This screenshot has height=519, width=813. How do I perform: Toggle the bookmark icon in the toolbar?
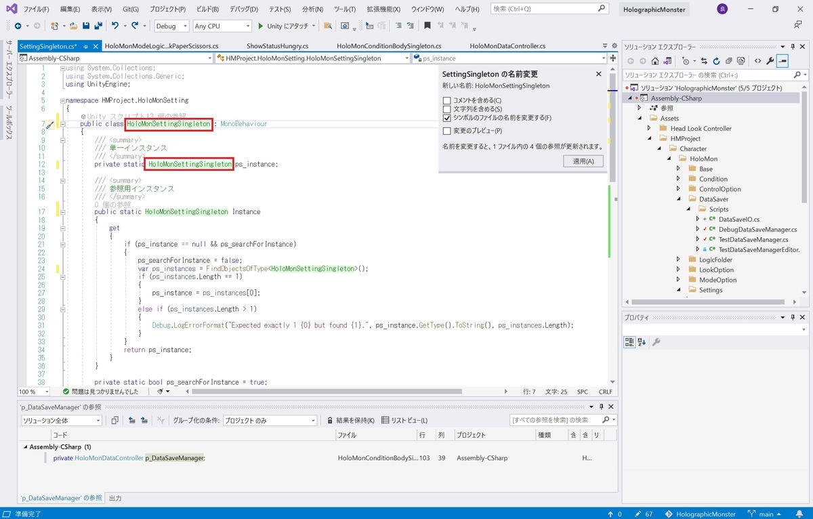point(428,26)
